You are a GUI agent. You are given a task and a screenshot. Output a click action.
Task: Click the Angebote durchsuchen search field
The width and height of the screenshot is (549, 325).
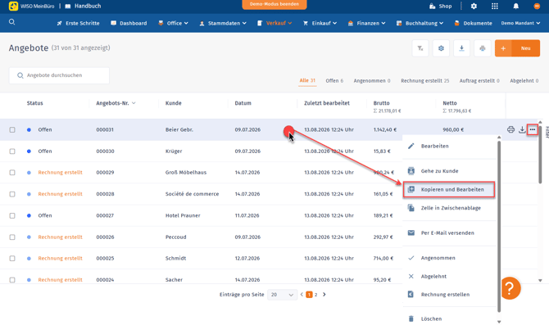click(59, 75)
